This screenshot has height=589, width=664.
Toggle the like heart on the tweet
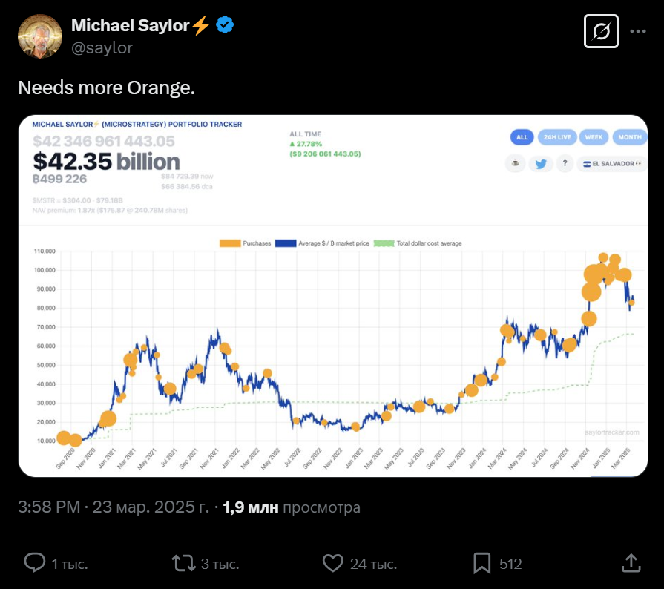click(x=332, y=564)
